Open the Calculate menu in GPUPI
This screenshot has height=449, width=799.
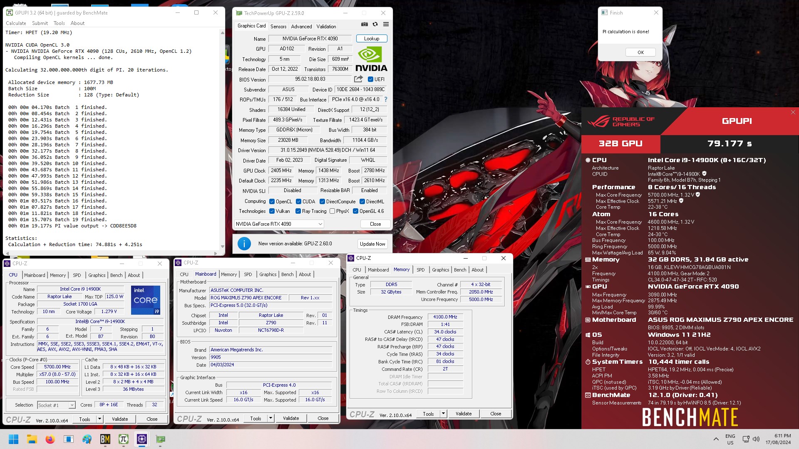(x=16, y=23)
